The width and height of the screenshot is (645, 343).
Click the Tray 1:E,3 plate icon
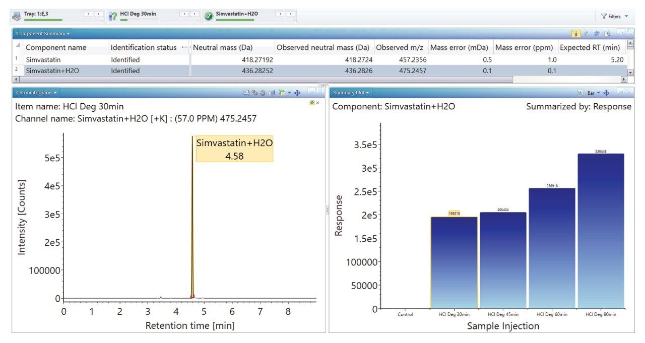17,16
